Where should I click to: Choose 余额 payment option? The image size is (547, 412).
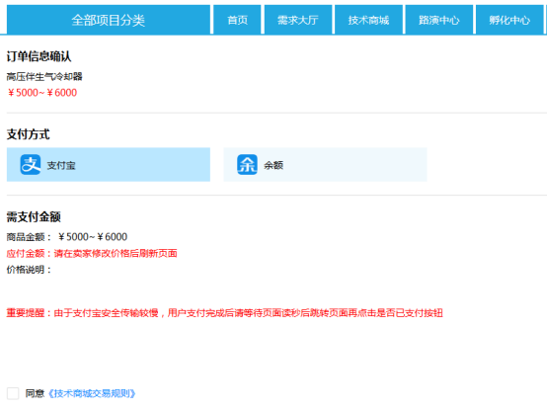[x=325, y=164]
